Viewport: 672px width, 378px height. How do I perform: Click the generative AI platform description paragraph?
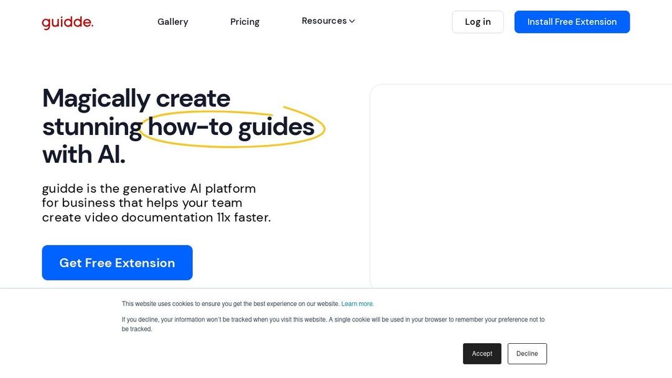click(156, 203)
